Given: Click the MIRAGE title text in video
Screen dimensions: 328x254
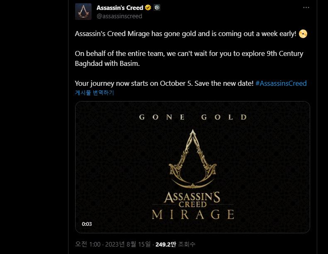Looking at the screenshot, I should (193, 214).
